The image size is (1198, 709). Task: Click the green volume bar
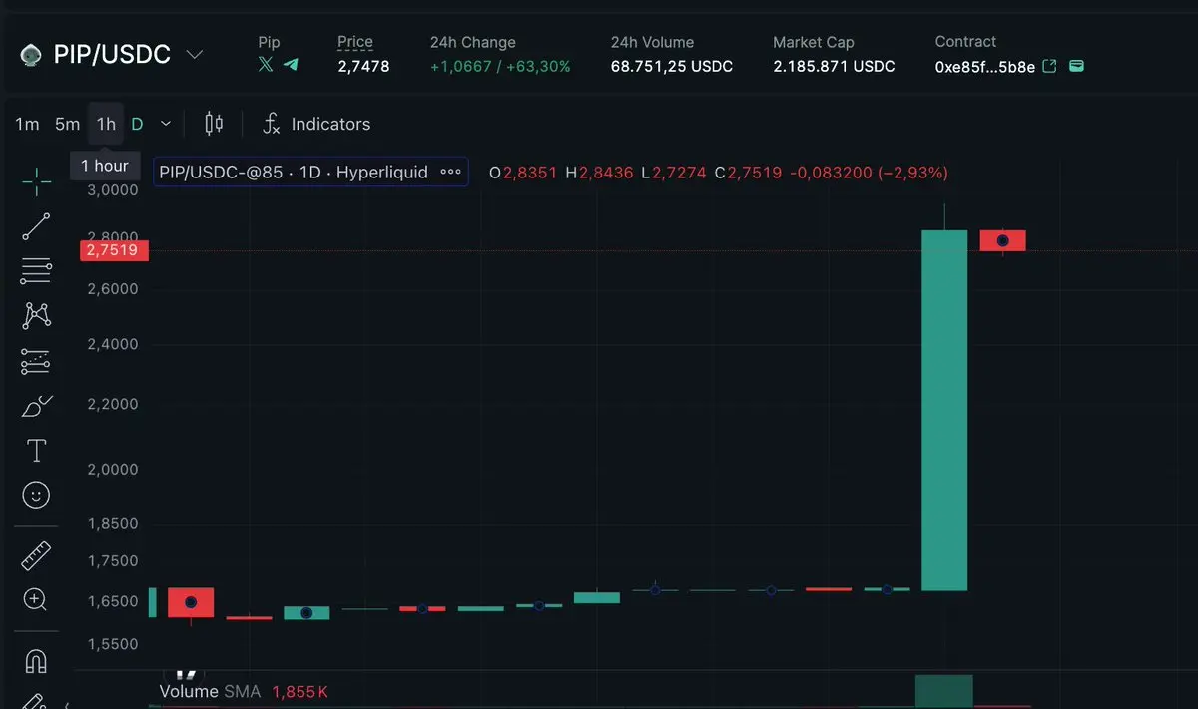(943, 691)
